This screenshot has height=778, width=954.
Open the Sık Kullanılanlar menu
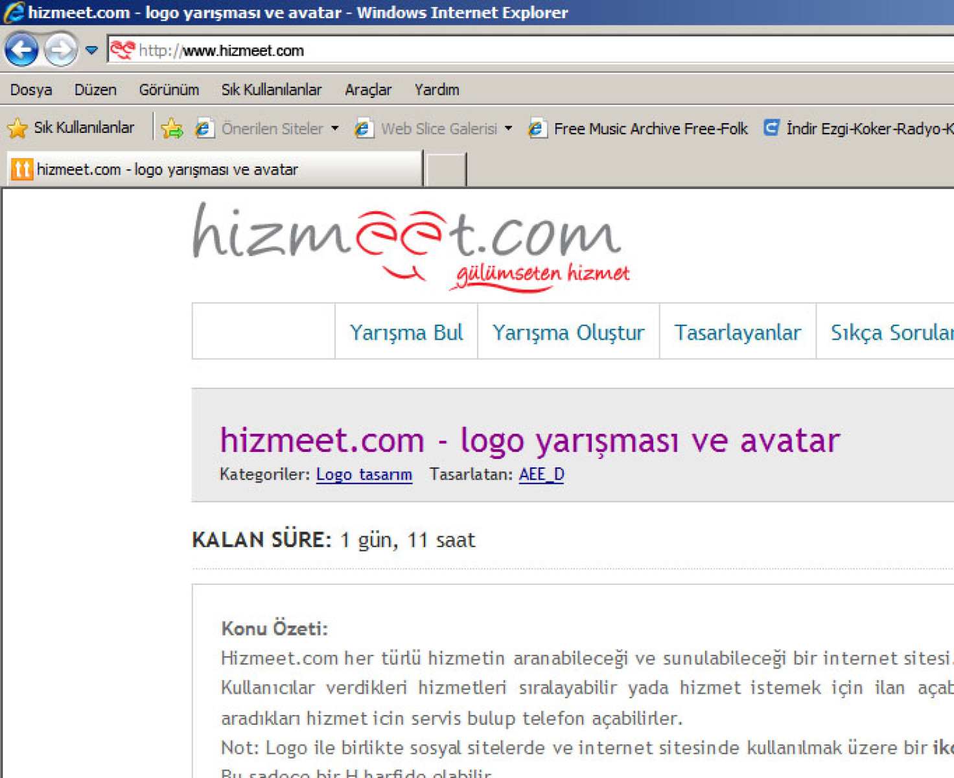pos(272,89)
